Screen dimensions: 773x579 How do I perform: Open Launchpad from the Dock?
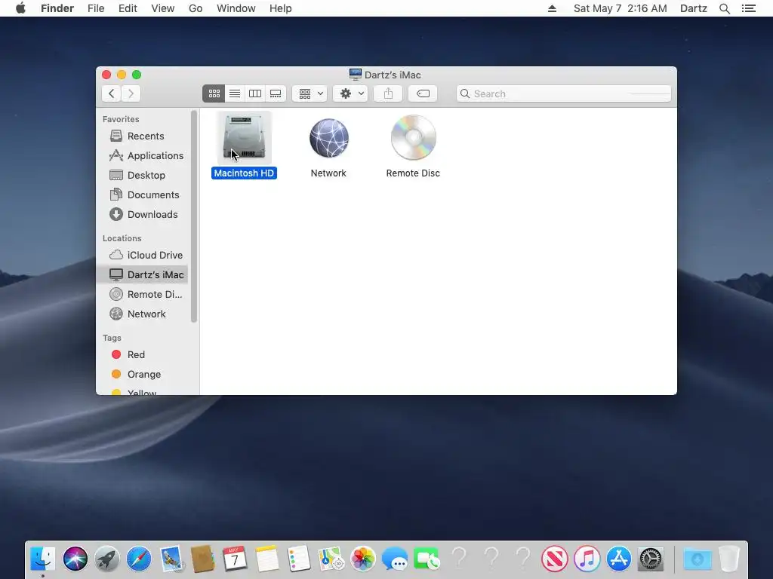point(107,559)
